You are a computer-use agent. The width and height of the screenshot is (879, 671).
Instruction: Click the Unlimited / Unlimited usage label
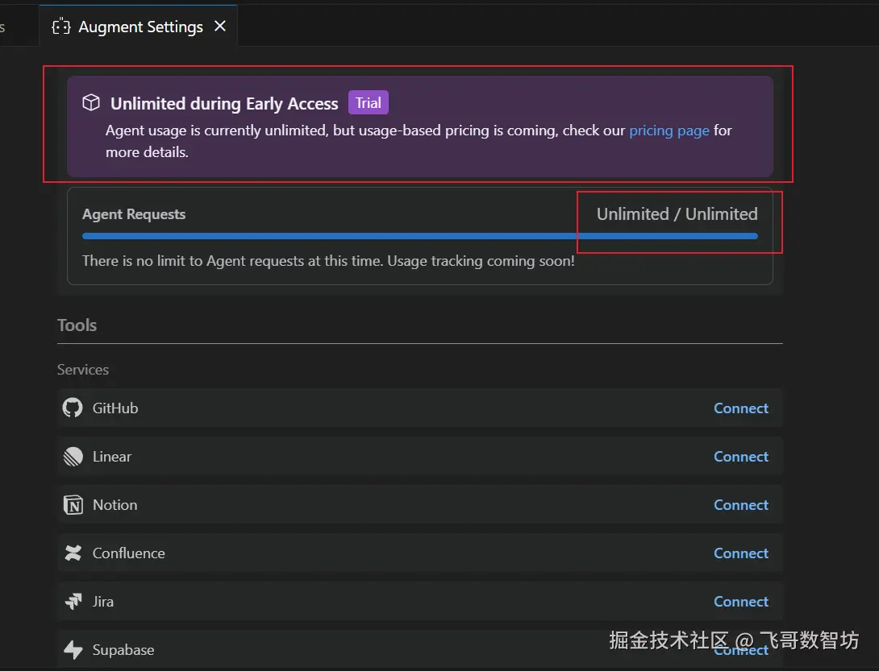click(677, 214)
